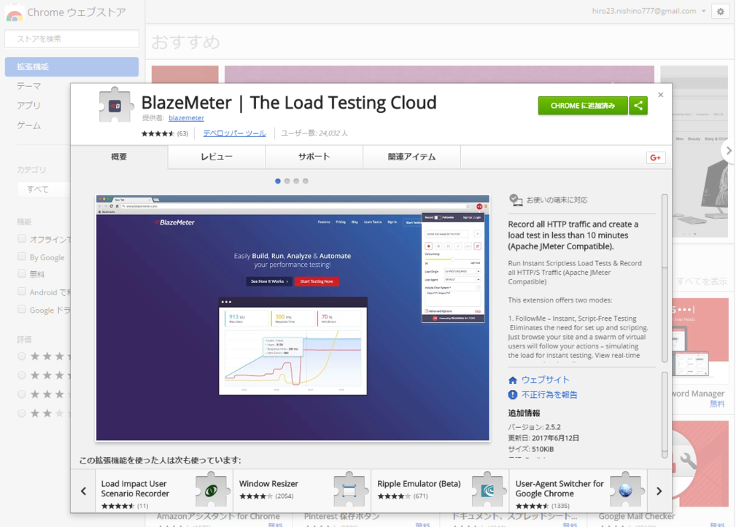
Task: Click the Chrome Web Store rainbow logo
Action: [x=15, y=14]
